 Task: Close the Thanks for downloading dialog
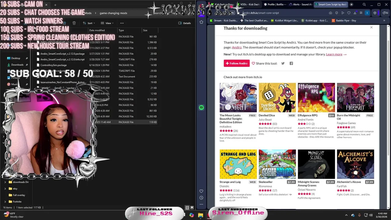[371, 28]
